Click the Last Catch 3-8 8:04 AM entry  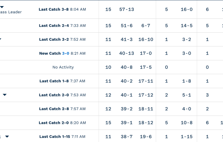[x=62, y=9]
